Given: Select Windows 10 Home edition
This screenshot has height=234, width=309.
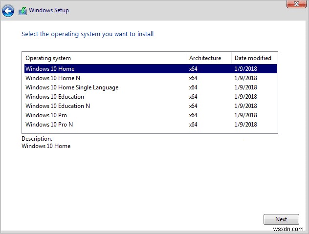Looking at the screenshot, I should pos(50,69).
